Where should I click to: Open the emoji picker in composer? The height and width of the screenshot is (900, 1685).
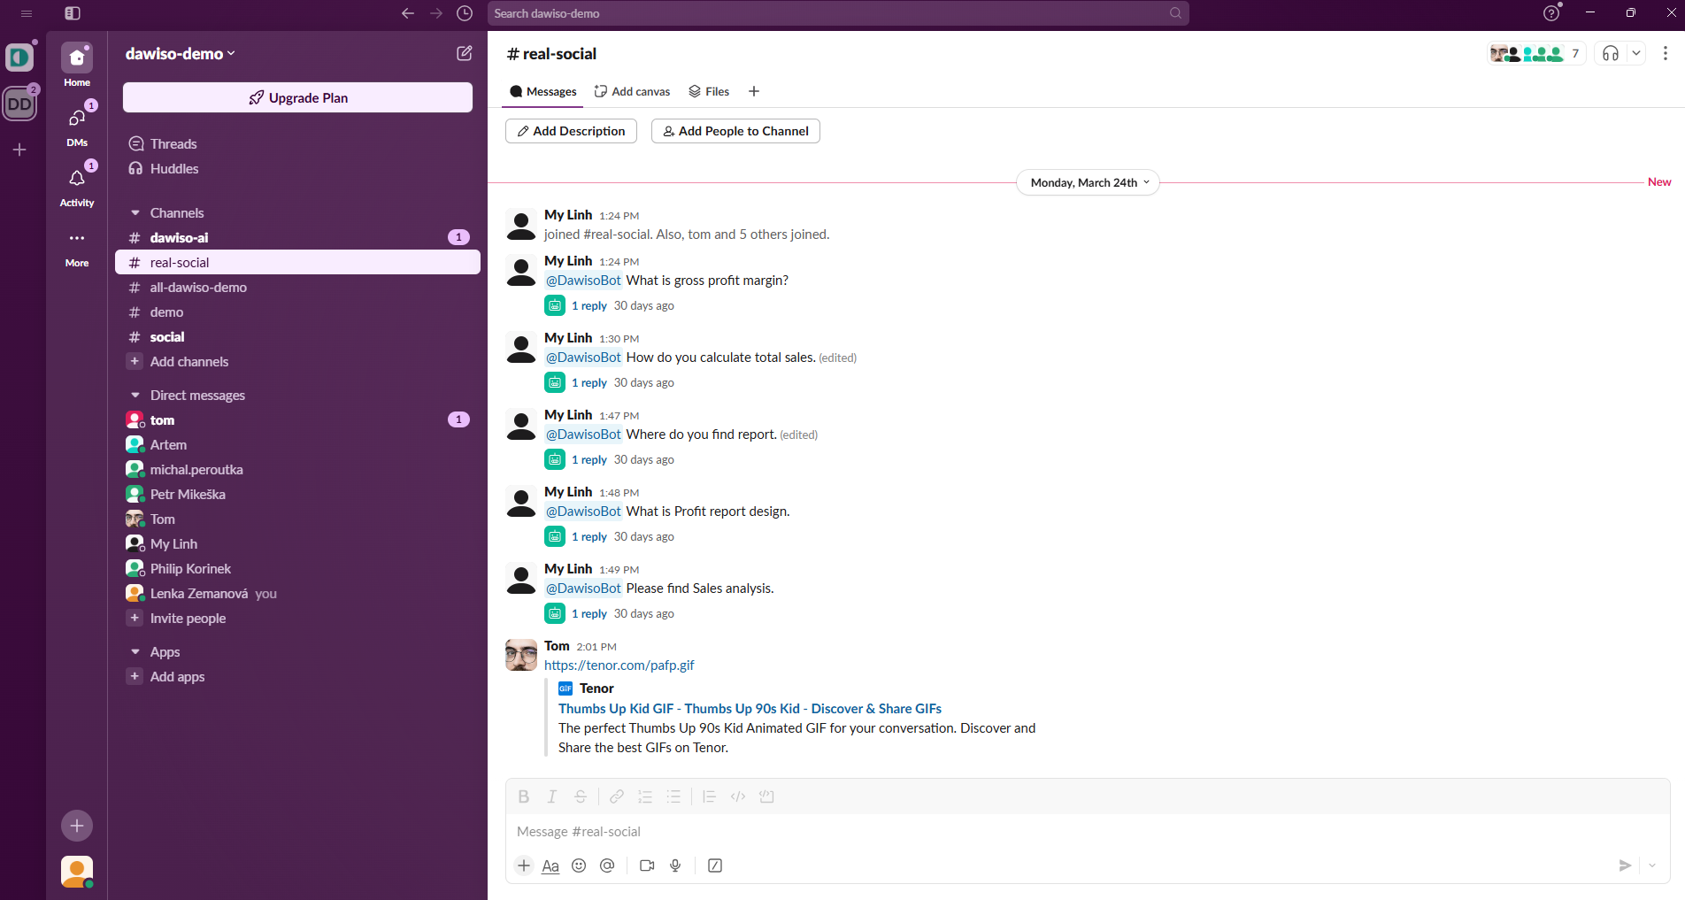tap(579, 865)
